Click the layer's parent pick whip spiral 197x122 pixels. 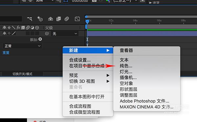47,33
